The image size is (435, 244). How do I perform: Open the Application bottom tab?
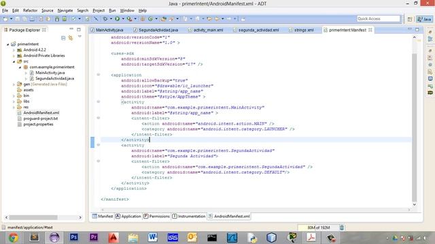pyautogui.click(x=128, y=216)
